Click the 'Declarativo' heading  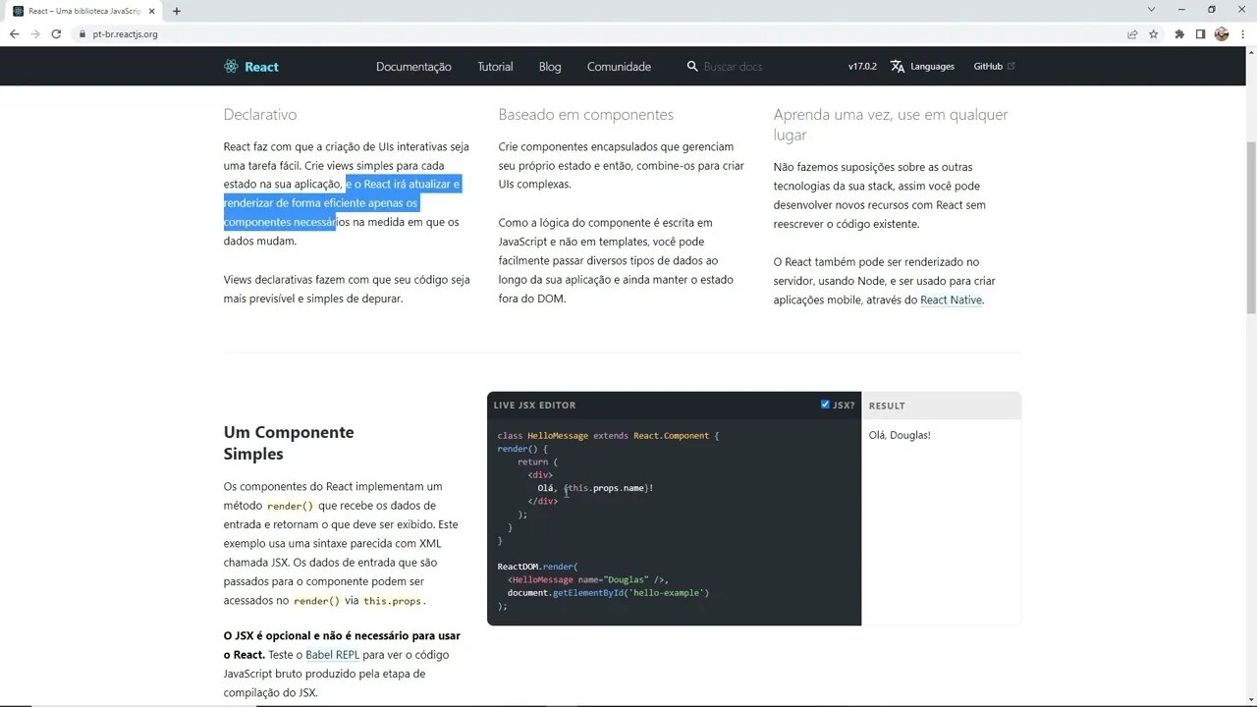(x=260, y=115)
